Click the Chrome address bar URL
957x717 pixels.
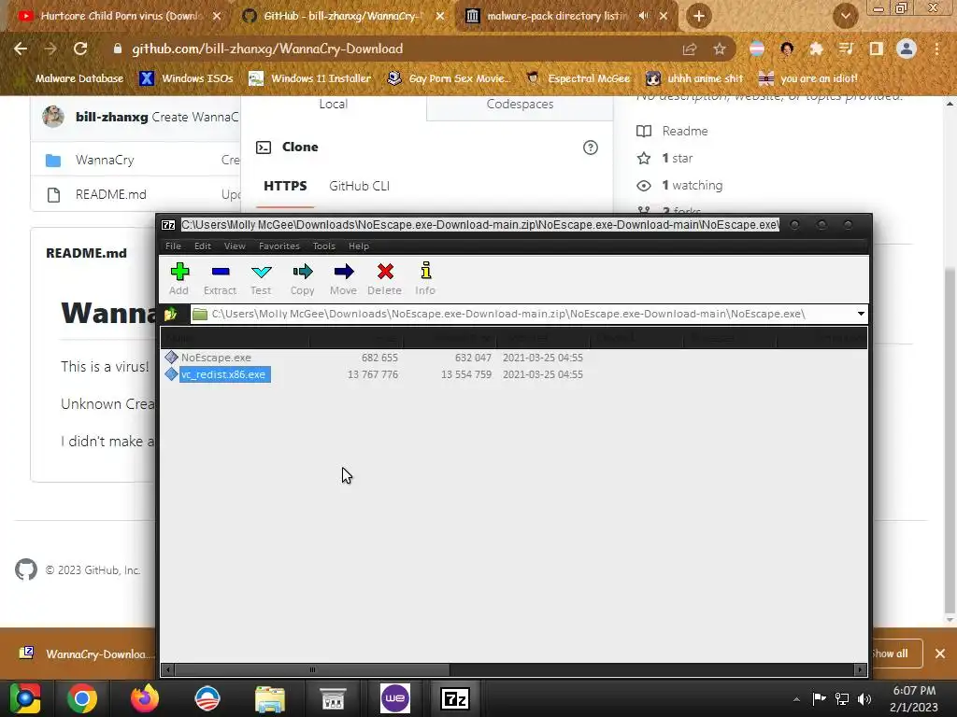(267, 49)
